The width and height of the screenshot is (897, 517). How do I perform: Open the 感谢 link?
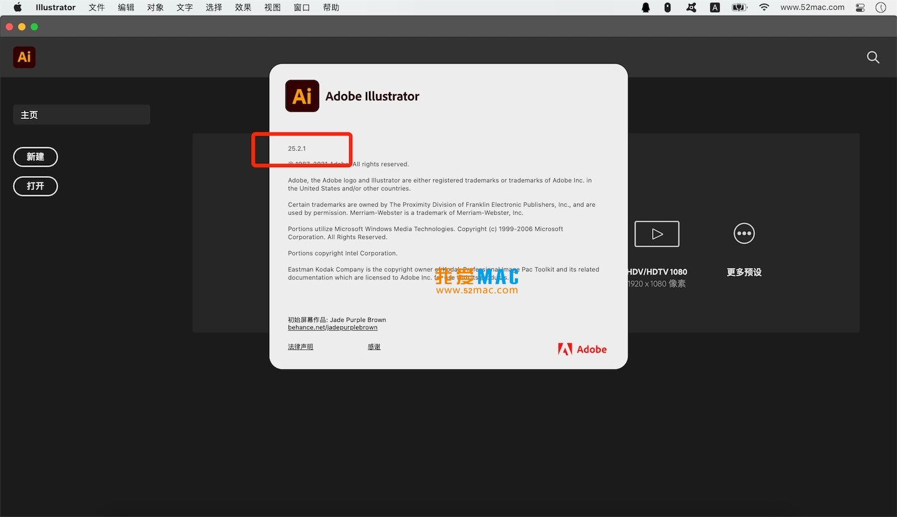coord(373,346)
